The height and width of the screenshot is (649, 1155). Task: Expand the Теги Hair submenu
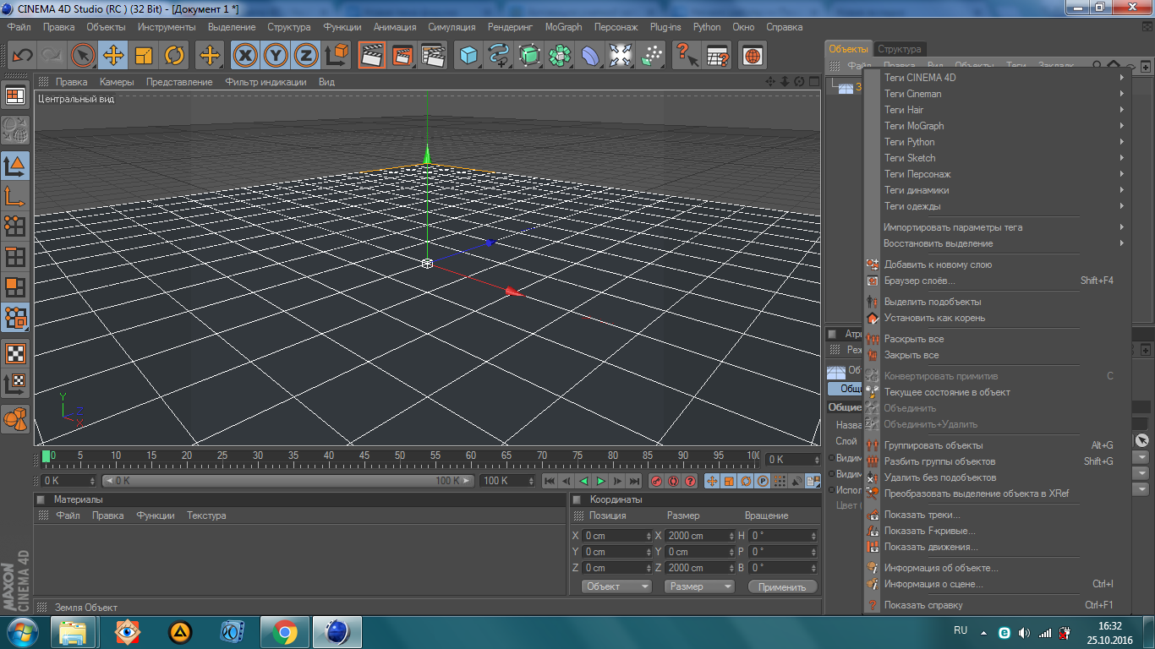998,110
